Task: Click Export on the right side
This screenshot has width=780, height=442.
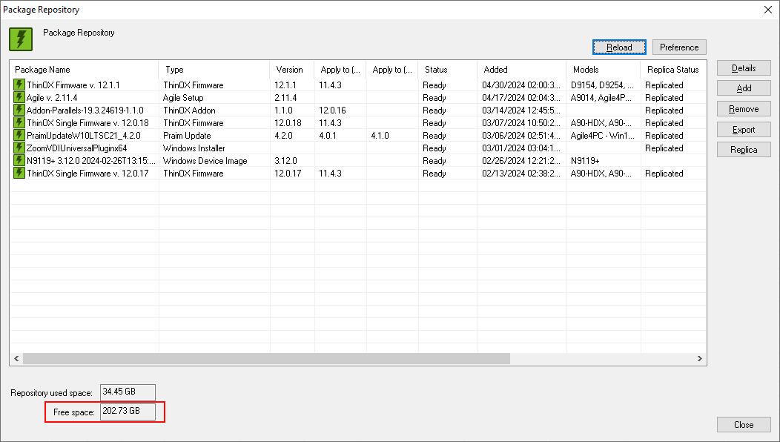Action: [743, 130]
